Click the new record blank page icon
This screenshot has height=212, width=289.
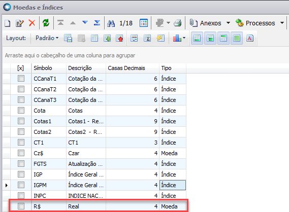coord(8,23)
